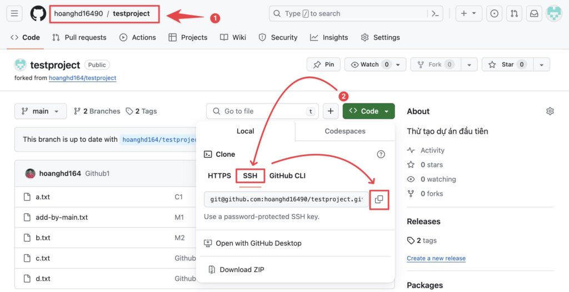Viewport: 569px width, 292px height.
Task: Open the b.txt file
Action: point(43,237)
